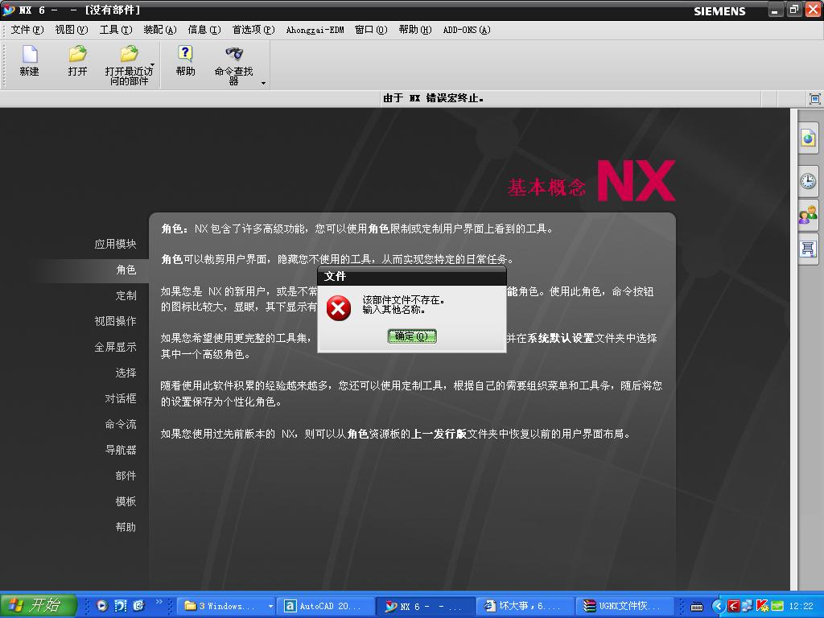Expand hidden tray icons with the round arrow
Viewport: 824px width, 618px height.
(718, 607)
